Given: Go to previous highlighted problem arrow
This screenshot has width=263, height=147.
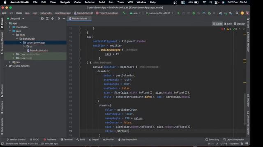Looking at the screenshot, I should [240, 29].
